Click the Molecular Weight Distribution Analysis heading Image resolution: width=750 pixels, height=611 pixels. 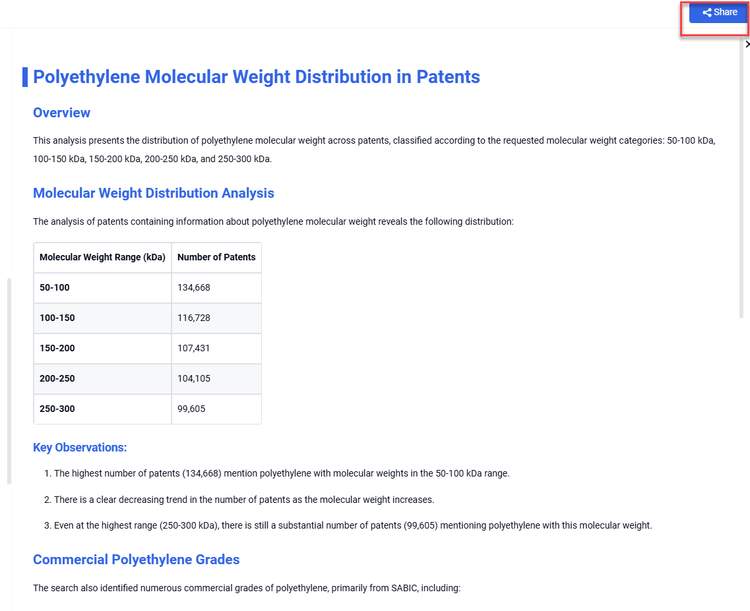pyautogui.click(x=153, y=193)
